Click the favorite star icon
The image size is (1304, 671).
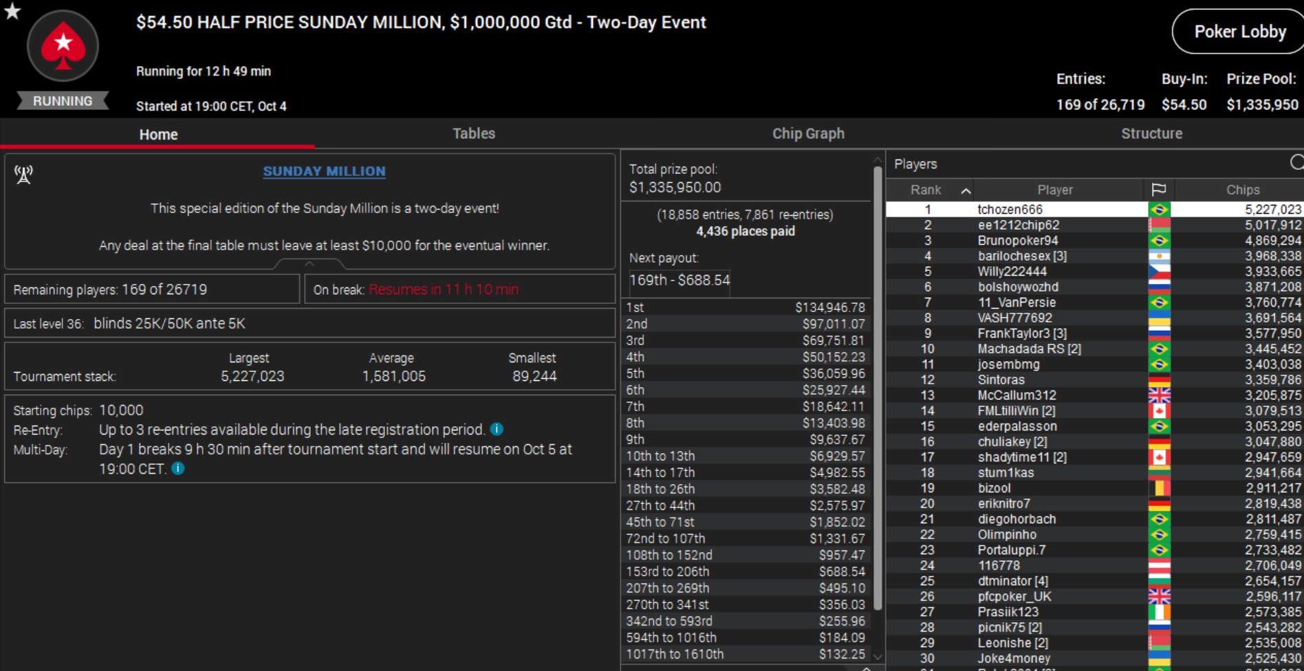[x=12, y=11]
